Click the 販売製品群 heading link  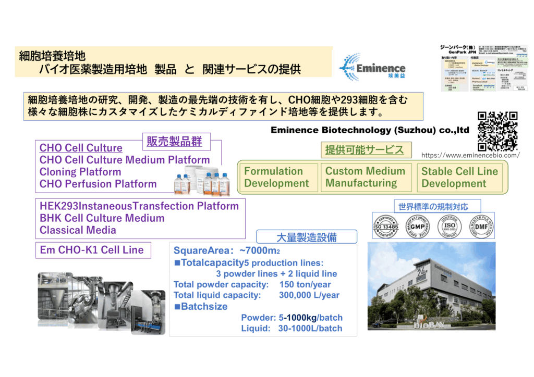tap(174, 141)
